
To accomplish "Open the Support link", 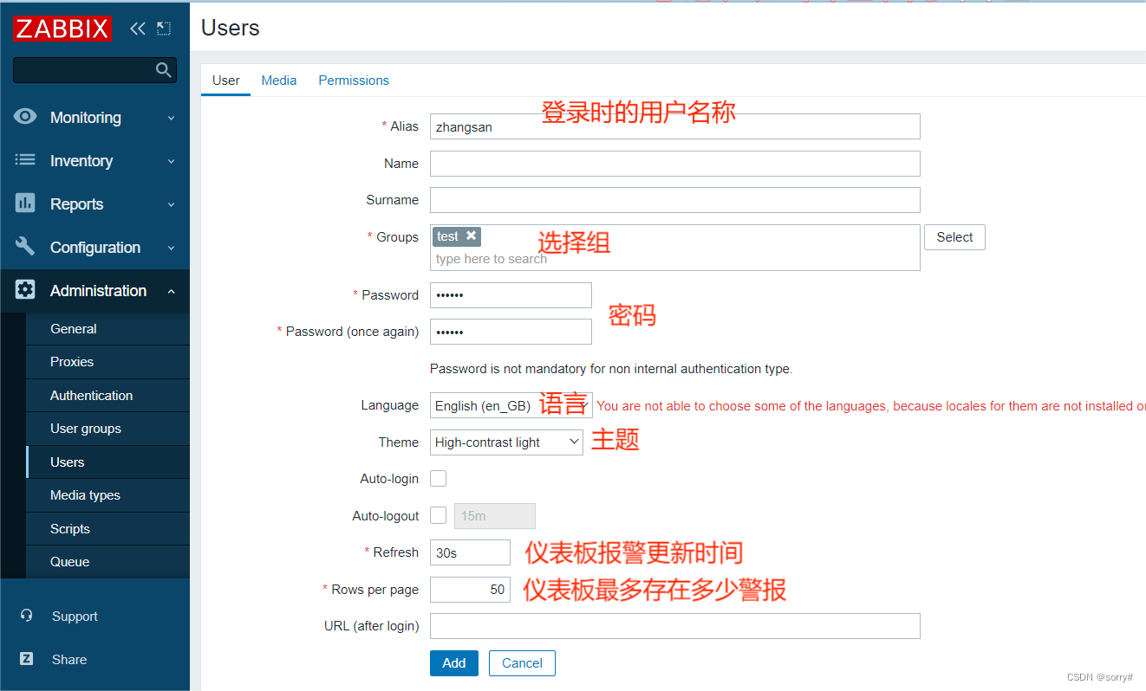I will point(75,617).
